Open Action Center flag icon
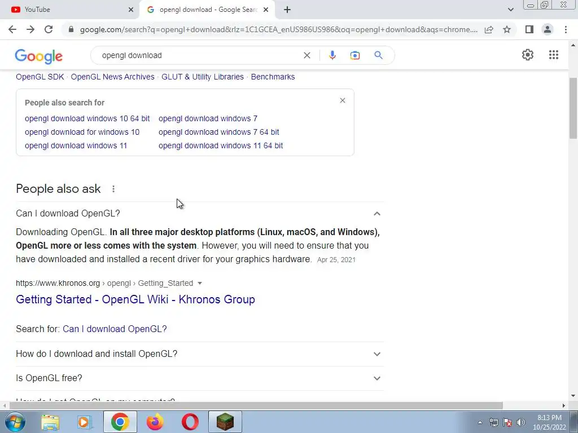This screenshot has width=578, height=433. (507, 422)
